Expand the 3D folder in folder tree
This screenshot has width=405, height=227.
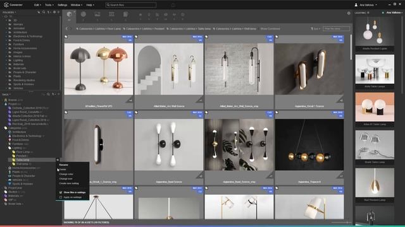click(6, 20)
